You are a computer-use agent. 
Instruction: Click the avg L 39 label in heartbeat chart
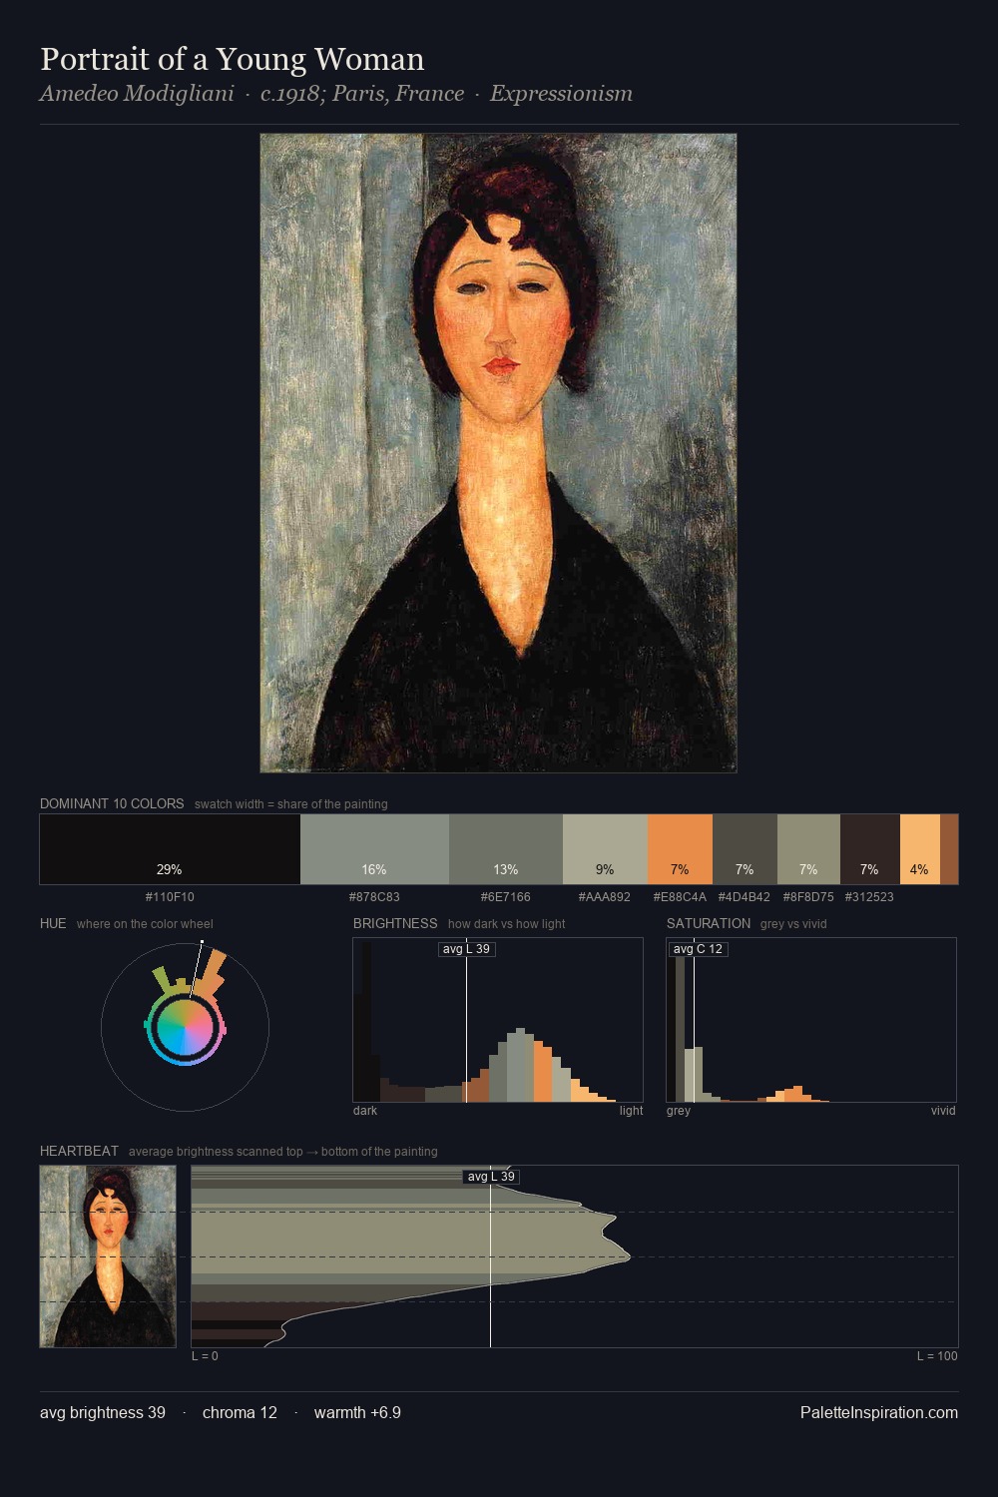(491, 1177)
